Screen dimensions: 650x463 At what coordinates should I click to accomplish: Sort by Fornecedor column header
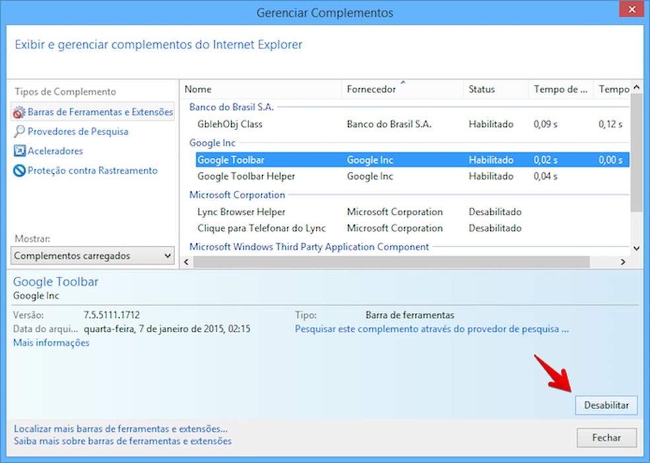click(x=402, y=89)
